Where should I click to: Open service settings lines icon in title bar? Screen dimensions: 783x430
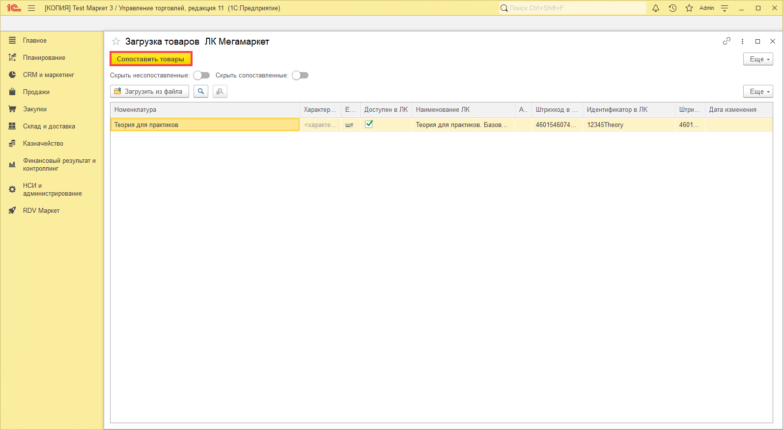click(x=725, y=8)
